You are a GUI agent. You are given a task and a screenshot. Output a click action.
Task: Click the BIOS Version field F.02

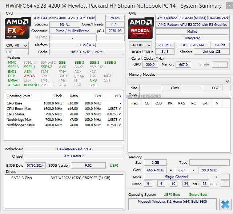tap(88, 165)
